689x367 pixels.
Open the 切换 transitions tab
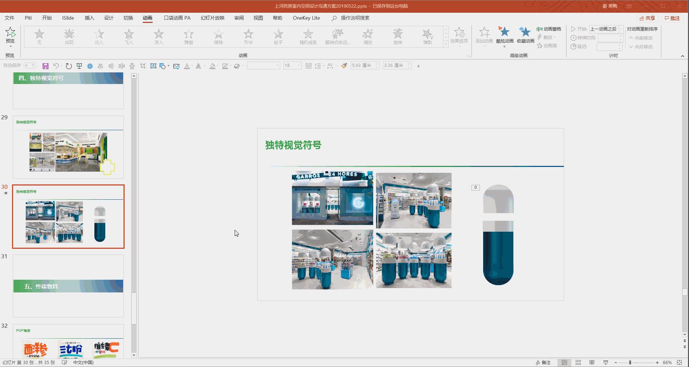point(128,18)
